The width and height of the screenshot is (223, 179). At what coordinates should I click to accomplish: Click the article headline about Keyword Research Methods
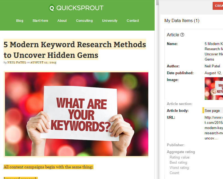[75, 49]
